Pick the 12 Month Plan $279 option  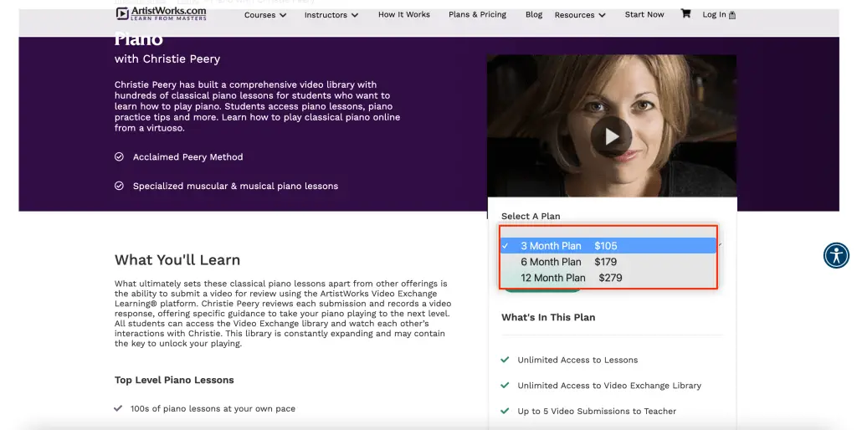608,278
